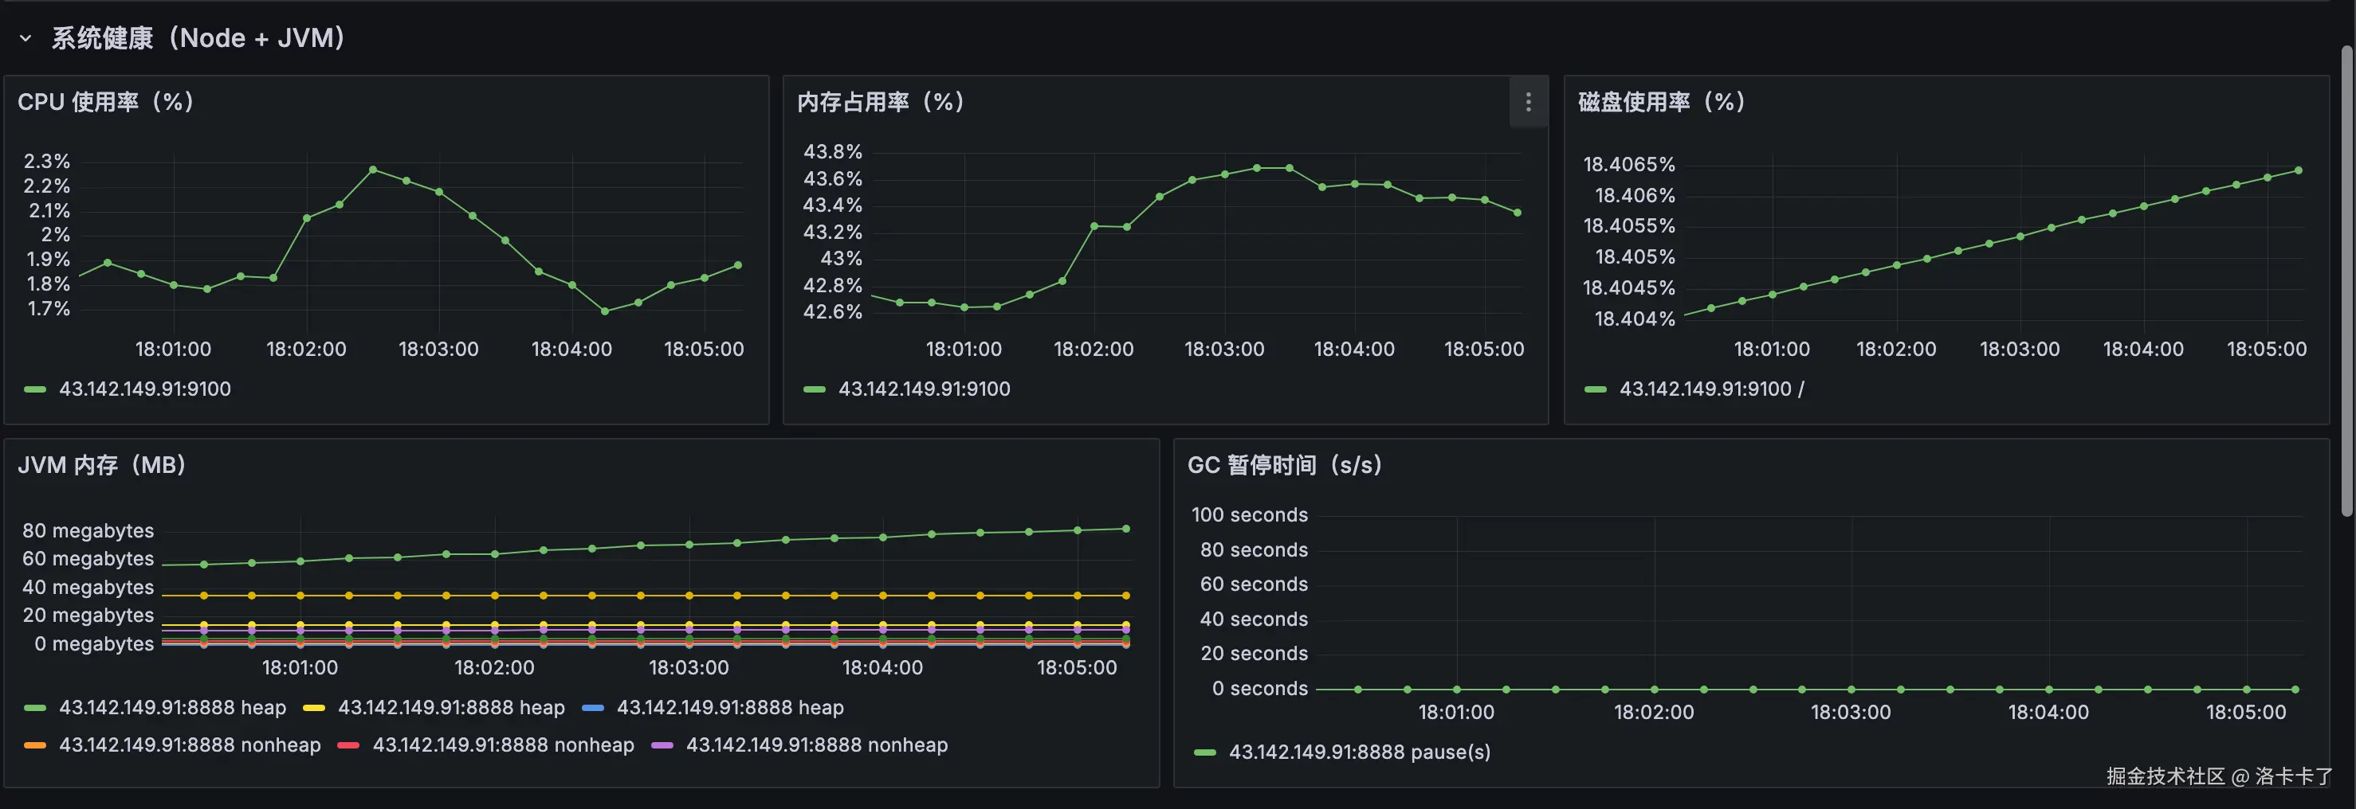Toggle the red nonheap series in JVM legend
2356x809 pixels.
(503, 745)
